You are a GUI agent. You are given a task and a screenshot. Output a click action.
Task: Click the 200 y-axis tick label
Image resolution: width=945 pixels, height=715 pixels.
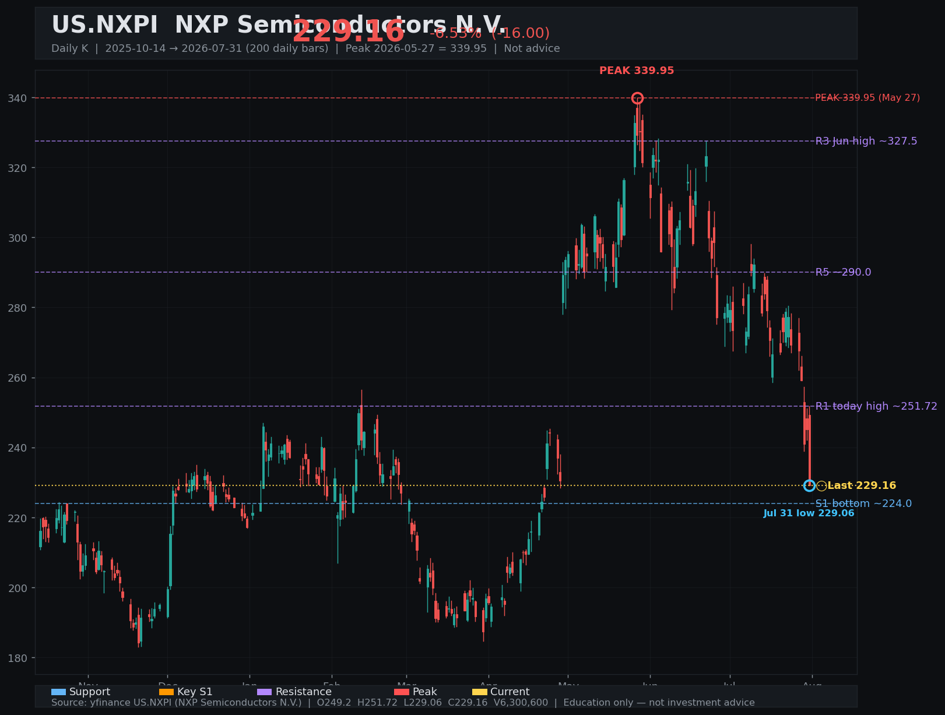coord(17,588)
